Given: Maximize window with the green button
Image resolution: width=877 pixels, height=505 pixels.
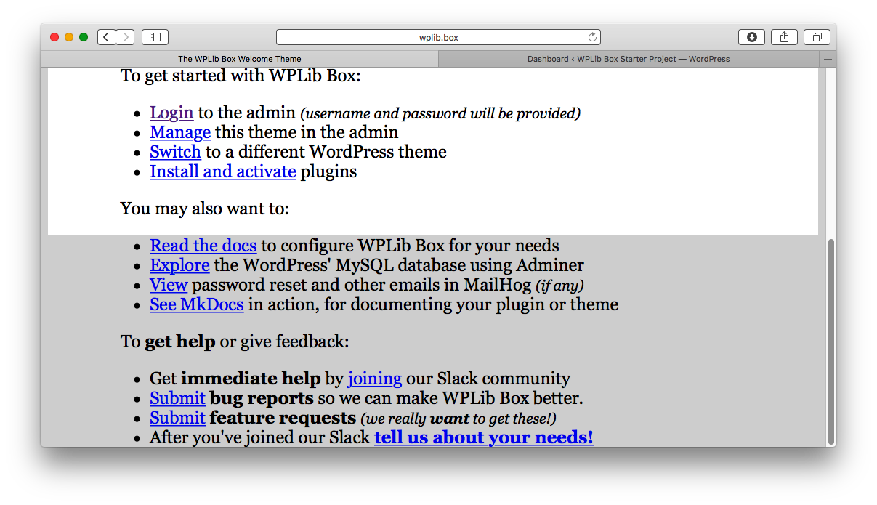Looking at the screenshot, I should tap(84, 37).
